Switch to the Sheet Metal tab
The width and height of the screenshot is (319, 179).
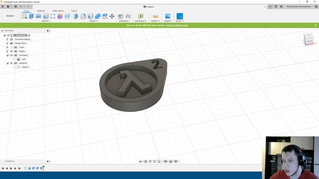tap(58, 11)
